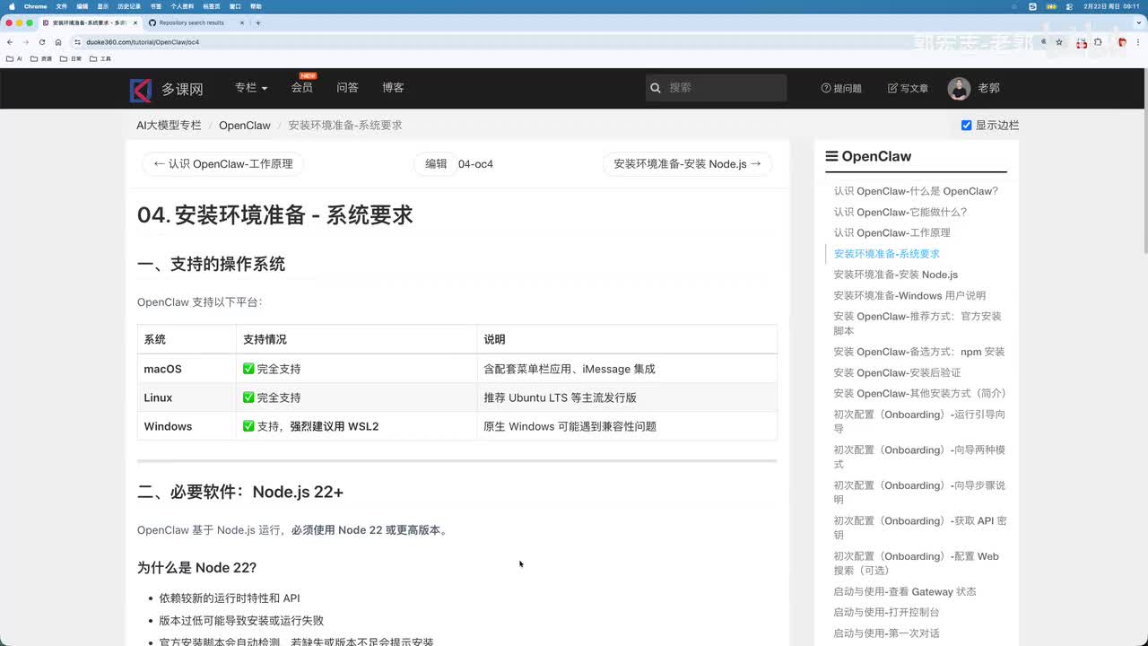The image size is (1148, 646).
Task: Open a new browser tab
Action: [258, 22]
